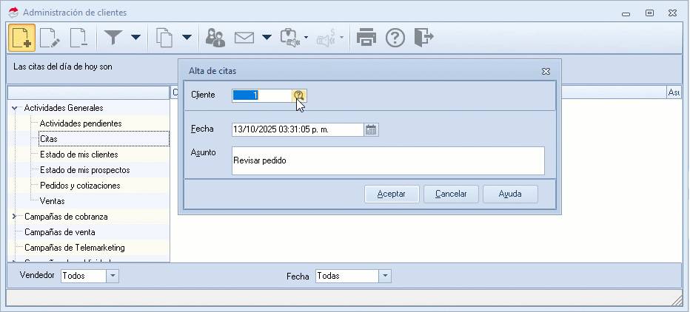Click the envelope mail icon
This screenshot has width=690, height=312.
245,38
